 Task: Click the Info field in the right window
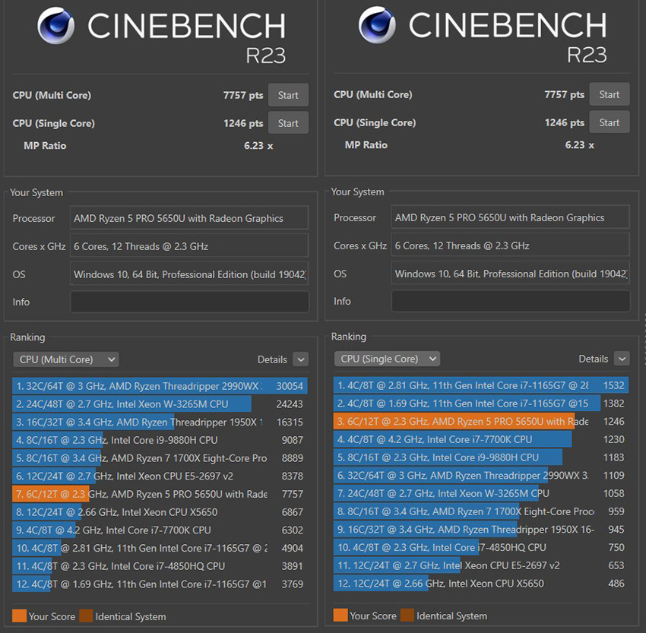tap(509, 300)
